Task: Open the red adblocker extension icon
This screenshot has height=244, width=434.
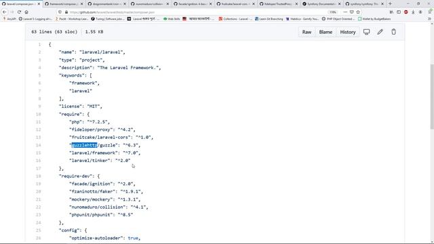Action: click(x=406, y=12)
